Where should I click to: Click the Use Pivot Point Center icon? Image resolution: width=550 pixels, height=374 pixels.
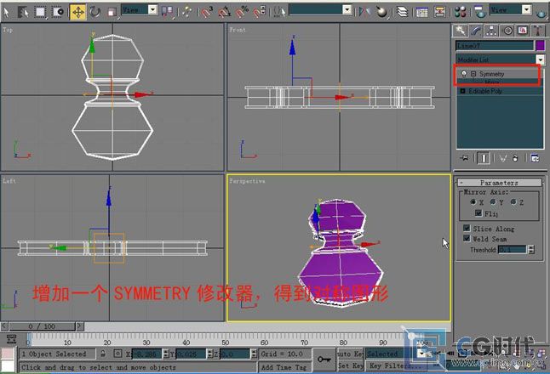click(168, 12)
